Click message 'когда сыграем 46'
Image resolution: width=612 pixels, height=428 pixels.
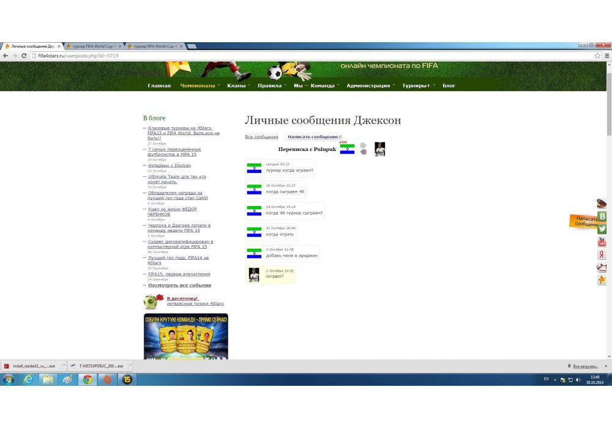point(285,192)
